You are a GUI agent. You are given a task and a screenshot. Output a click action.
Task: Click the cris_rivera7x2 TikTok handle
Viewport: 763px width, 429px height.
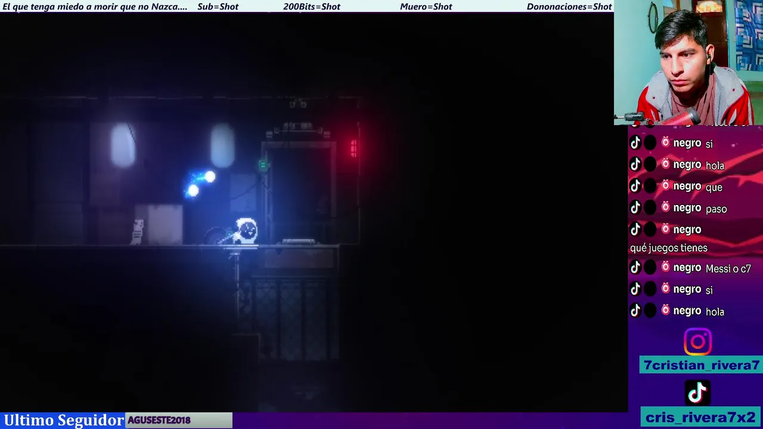pos(701,417)
